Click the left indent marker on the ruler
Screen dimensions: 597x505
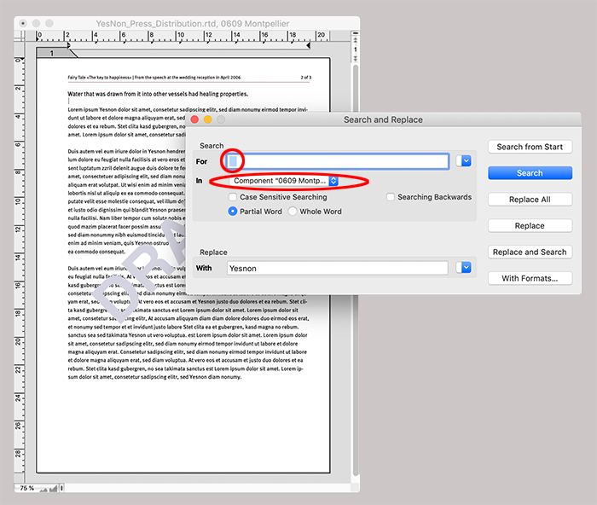[67, 44]
